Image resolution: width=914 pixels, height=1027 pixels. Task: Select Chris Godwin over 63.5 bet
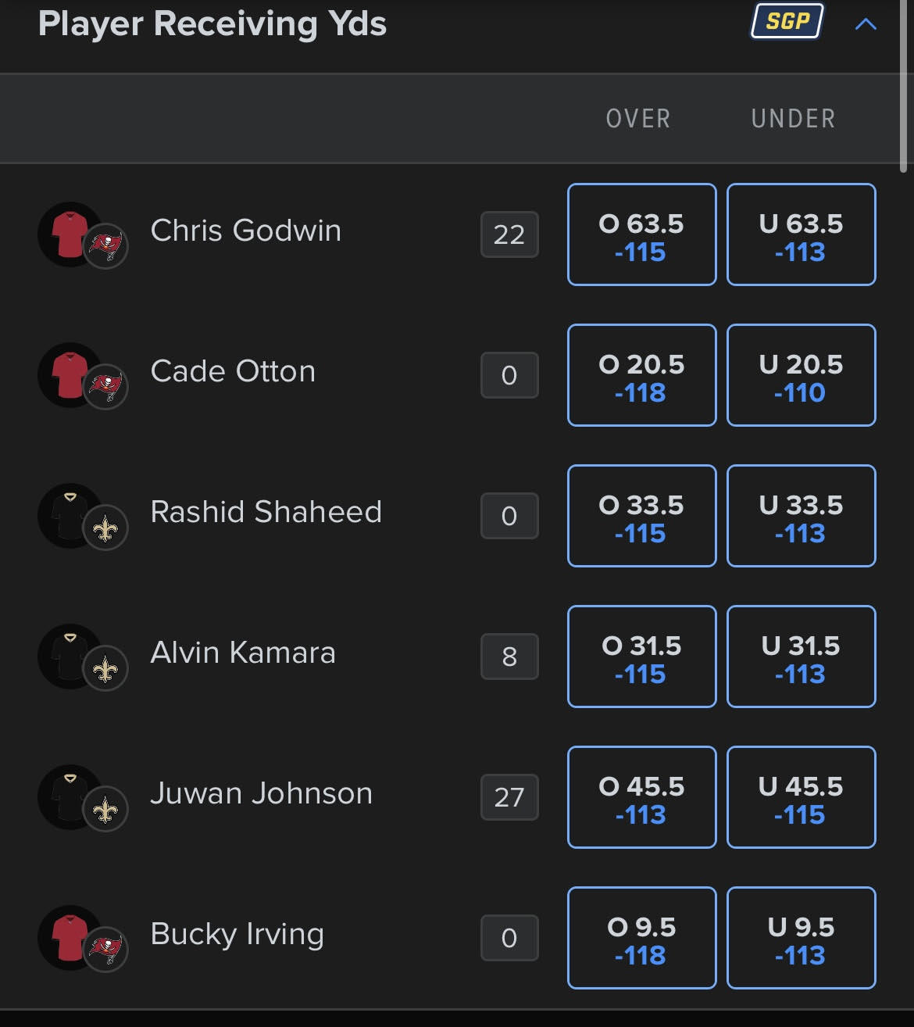(642, 234)
